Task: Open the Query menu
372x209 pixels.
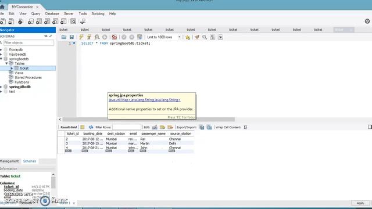Action: (x=36, y=14)
